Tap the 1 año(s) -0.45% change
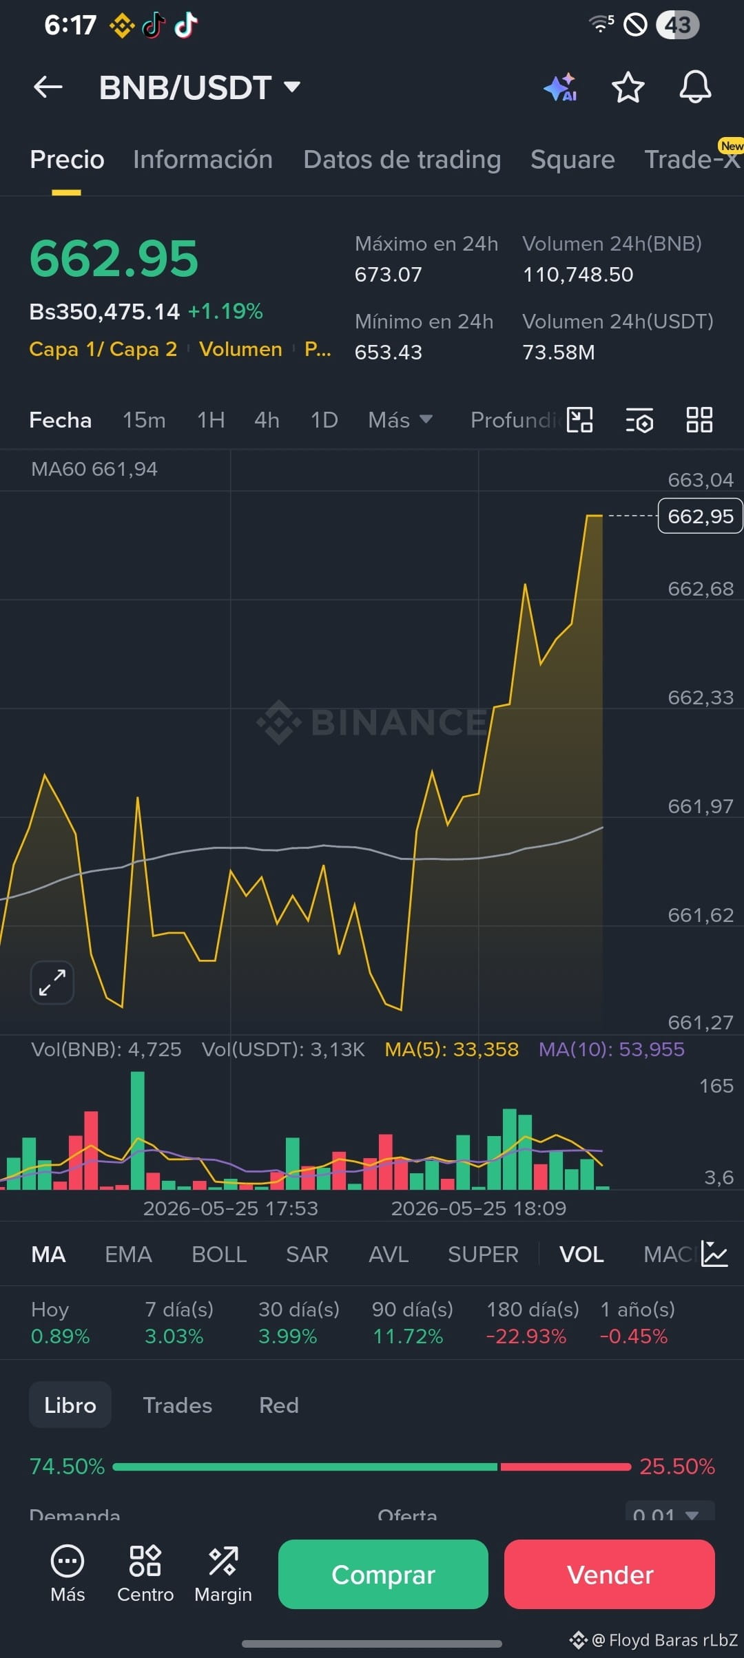 coord(637,1323)
